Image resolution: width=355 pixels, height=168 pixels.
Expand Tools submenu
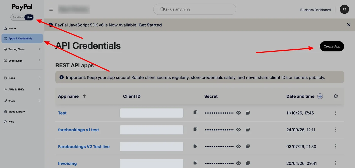[x=39, y=101]
